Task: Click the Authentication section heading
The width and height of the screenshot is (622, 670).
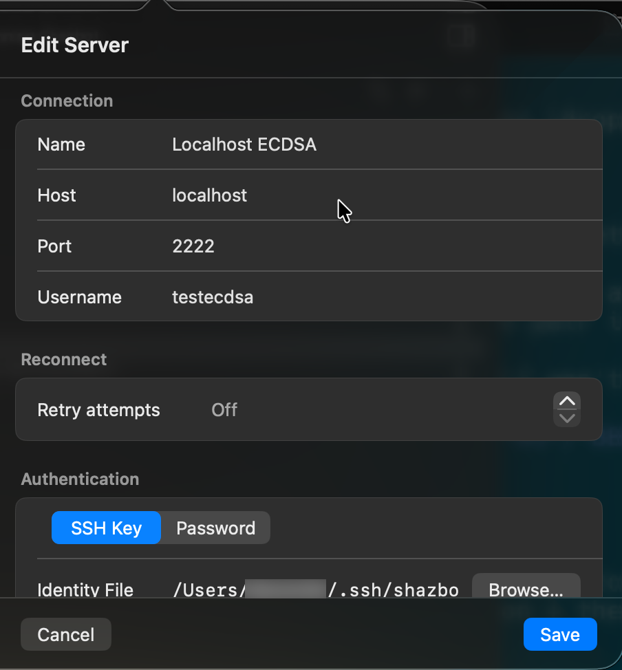Action: pos(80,479)
